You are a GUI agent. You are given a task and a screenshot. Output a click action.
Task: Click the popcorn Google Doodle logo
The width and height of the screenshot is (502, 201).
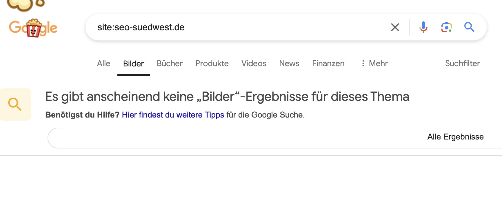coord(33,27)
